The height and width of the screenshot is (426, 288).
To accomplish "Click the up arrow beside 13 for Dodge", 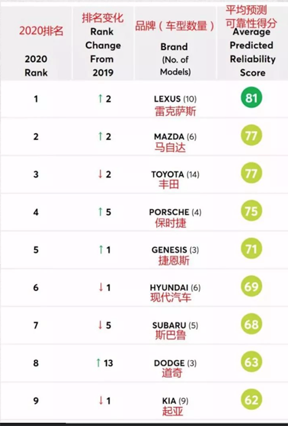I will pyautogui.click(x=98, y=363).
